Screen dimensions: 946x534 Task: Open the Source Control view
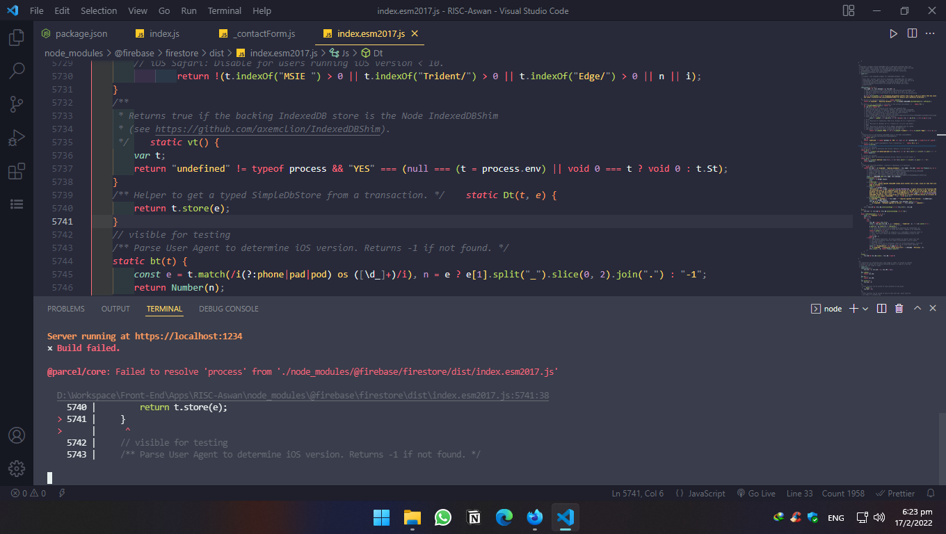coord(17,104)
